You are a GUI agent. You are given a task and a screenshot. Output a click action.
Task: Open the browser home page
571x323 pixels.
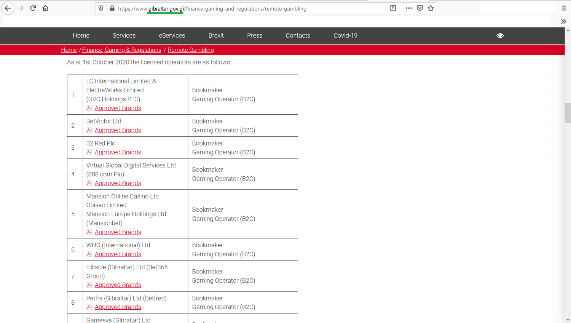point(45,8)
